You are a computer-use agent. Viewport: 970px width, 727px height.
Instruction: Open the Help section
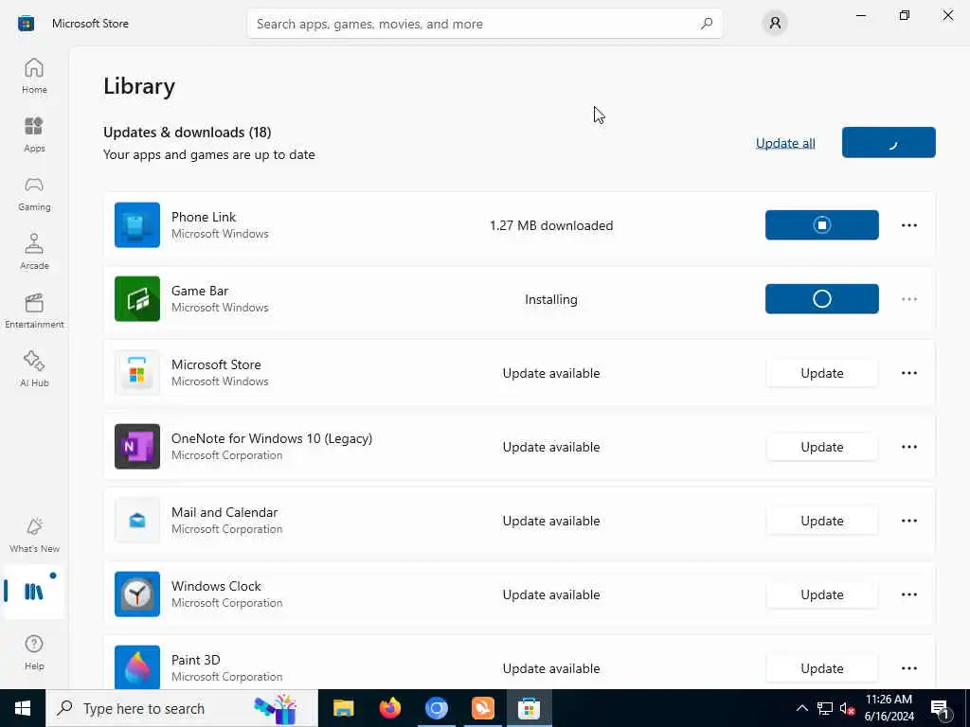(34, 652)
